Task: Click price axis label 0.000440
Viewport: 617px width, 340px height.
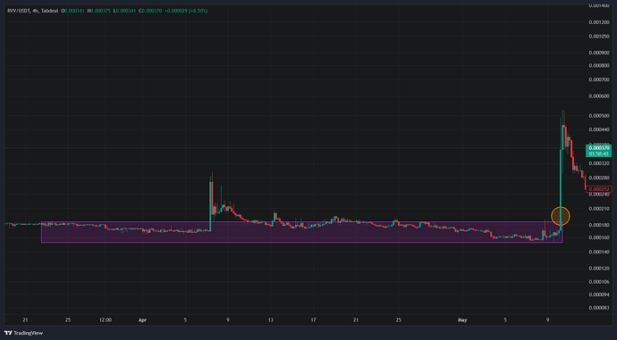Action: [599, 129]
